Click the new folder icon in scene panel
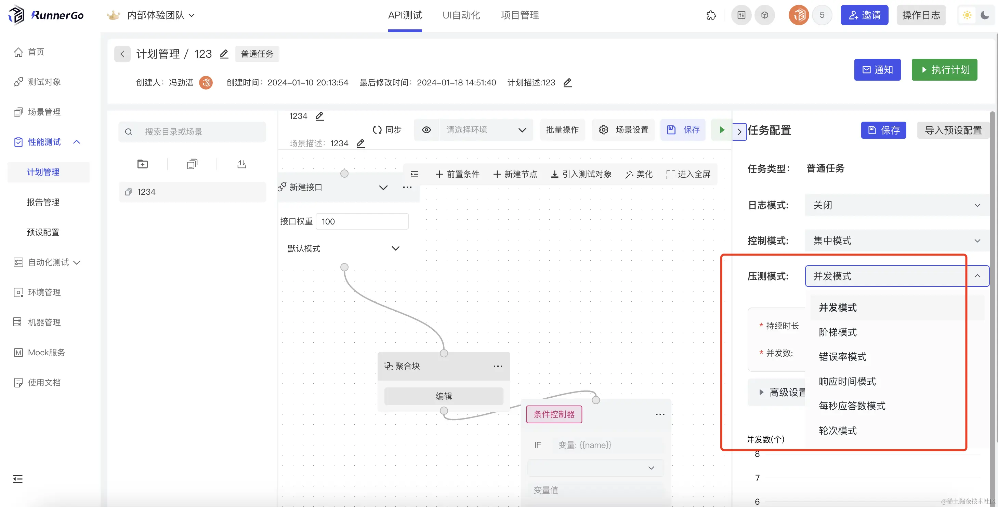This screenshot has width=998, height=507. click(143, 164)
